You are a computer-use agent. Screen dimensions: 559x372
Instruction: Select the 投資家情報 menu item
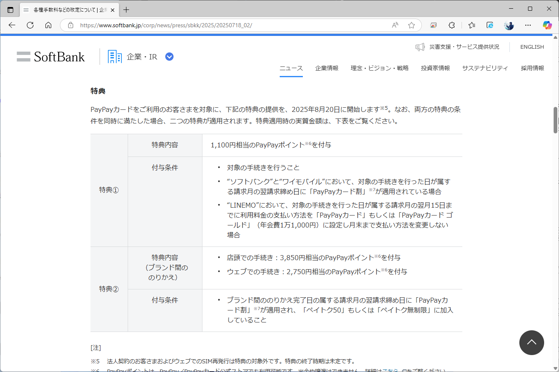click(x=435, y=68)
